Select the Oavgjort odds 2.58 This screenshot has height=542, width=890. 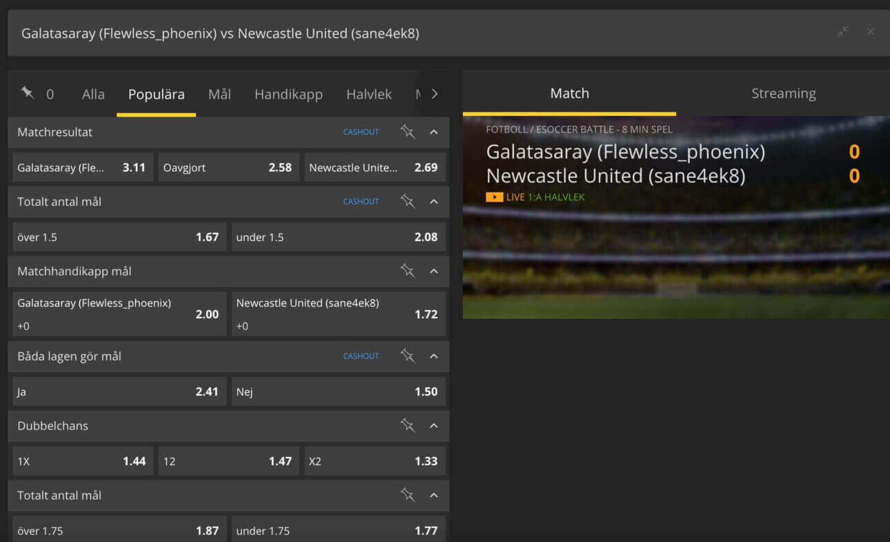click(x=228, y=167)
